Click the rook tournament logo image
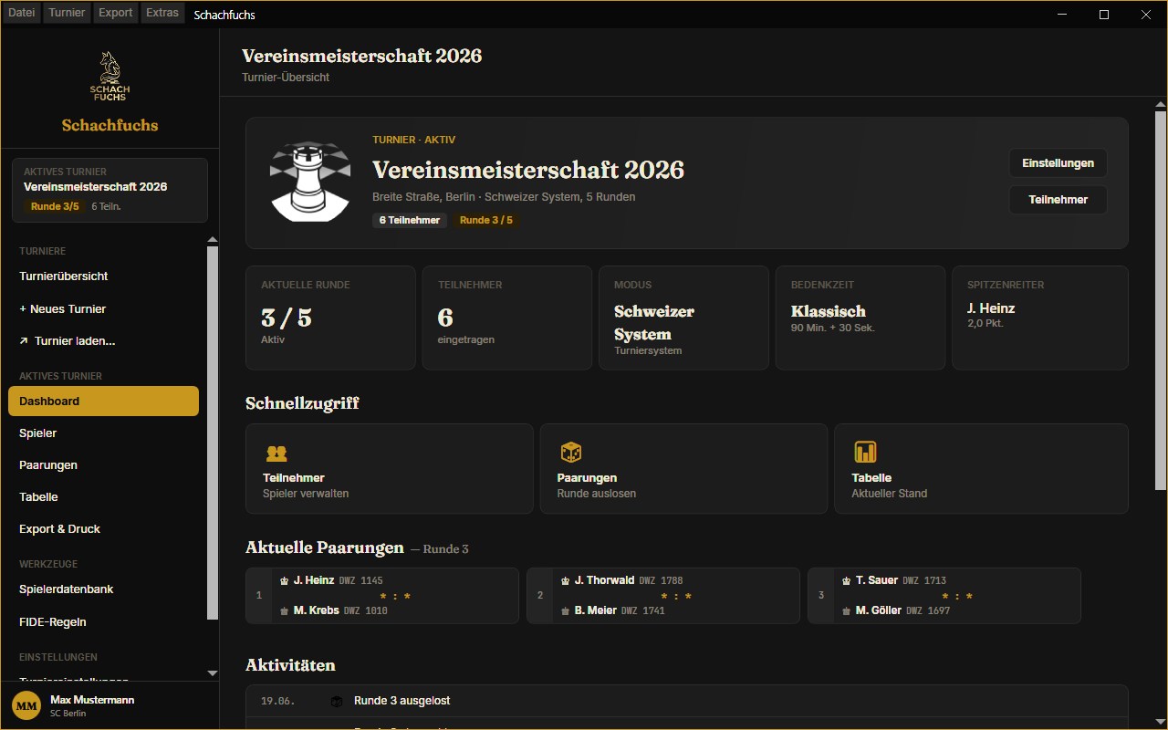Image resolution: width=1168 pixels, height=730 pixels. click(x=309, y=181)
